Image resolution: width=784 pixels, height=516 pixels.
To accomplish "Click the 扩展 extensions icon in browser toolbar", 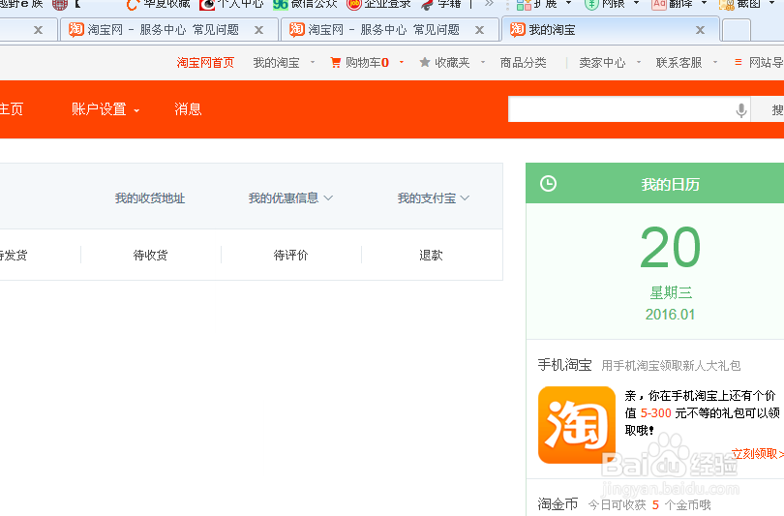I will (524, 5).
